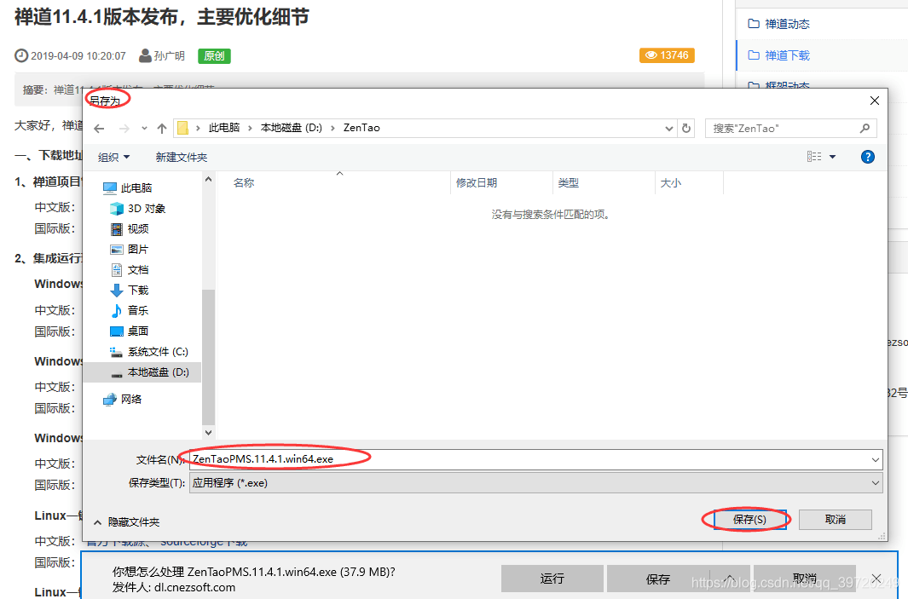
Task: Run the download with 运行
Action: coord(552,578)
